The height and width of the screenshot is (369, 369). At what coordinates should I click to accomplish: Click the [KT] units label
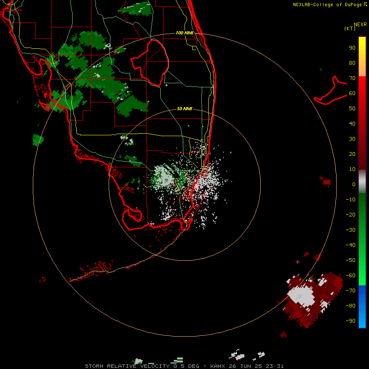tap(350, 28)
